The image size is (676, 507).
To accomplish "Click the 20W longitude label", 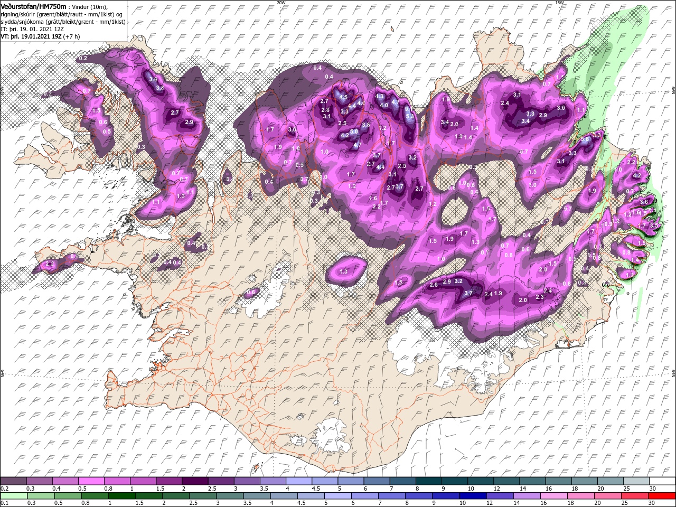I will [x=281, y=3].
